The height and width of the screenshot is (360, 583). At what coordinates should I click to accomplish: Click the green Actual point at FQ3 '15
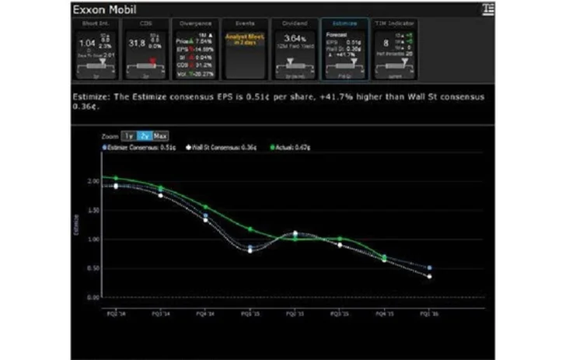coord(340,239)
